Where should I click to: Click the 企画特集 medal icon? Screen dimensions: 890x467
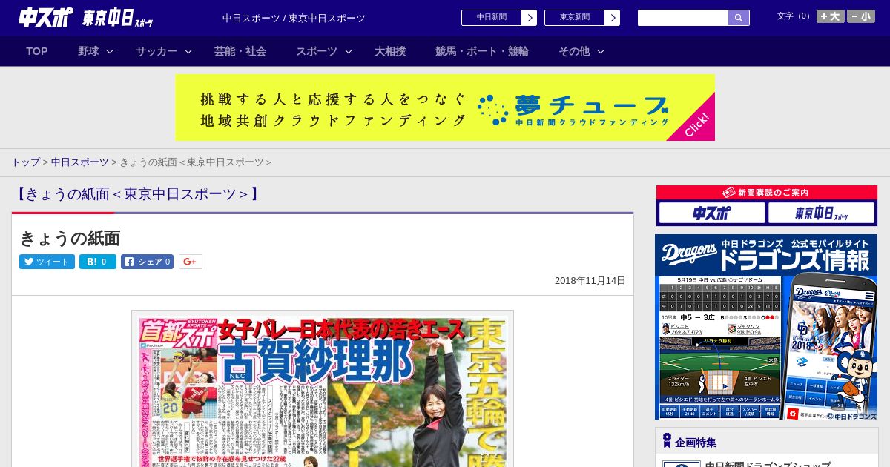coord(667,441)
